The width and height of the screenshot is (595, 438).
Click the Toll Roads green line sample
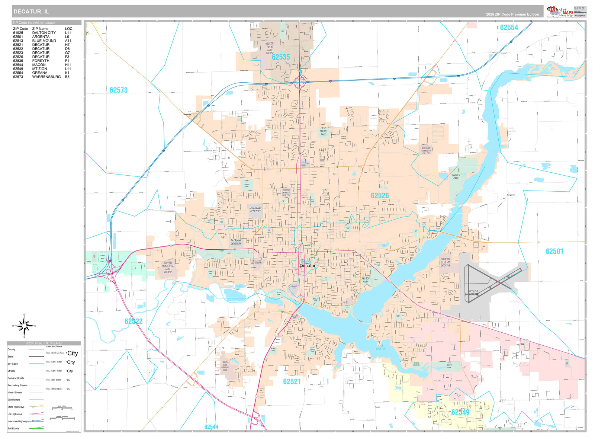click(x=36, y=428)
